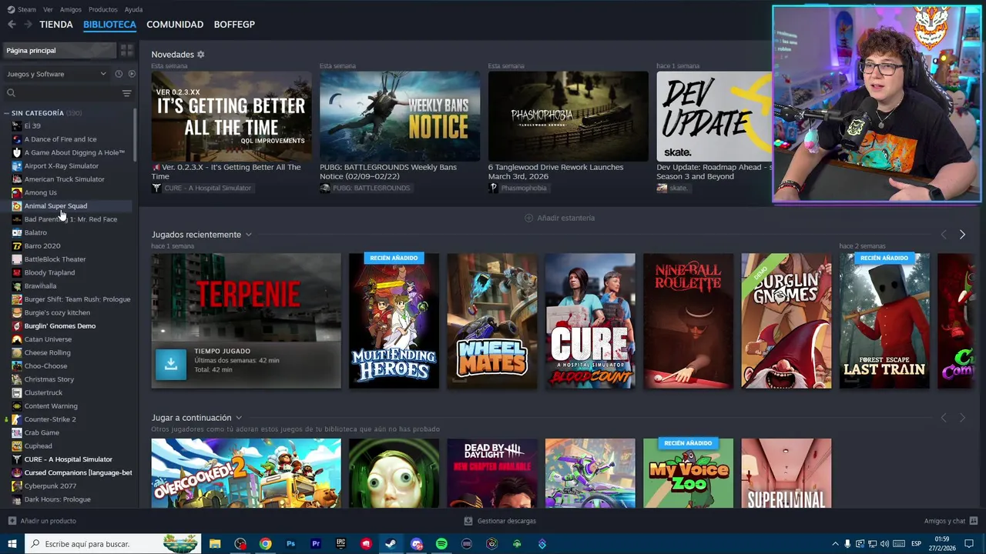Open Spotify from the taskbar

[x=441, y=544]
